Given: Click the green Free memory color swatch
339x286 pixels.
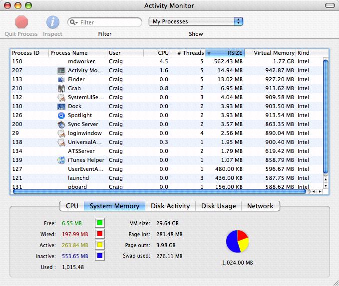Looking at the screenshot, I should point(100,223).
